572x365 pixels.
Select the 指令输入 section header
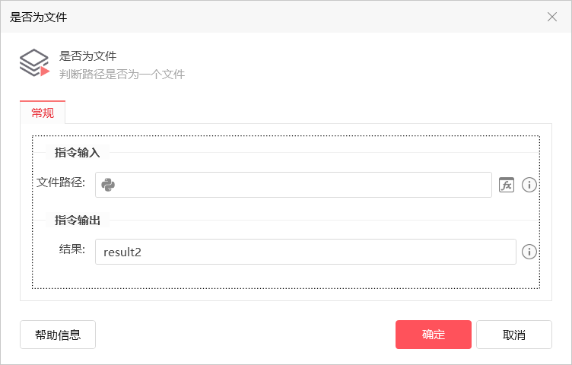(78, 152)
